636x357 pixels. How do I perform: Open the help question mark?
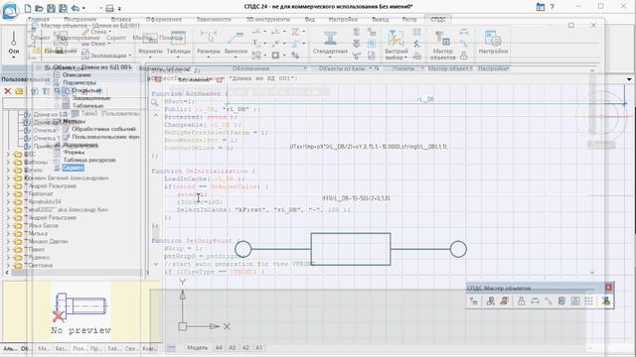552,7
